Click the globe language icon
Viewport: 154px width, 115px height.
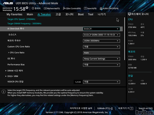[33, 8]
